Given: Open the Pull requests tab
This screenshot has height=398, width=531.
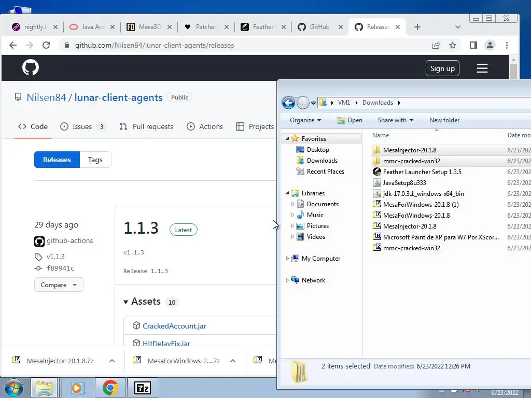Looking at the screenshot, I should click(146, 126).
